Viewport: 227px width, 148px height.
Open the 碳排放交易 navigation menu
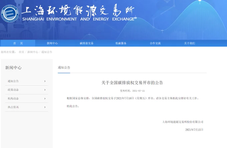pyautogui.click(x=86, y=43)
